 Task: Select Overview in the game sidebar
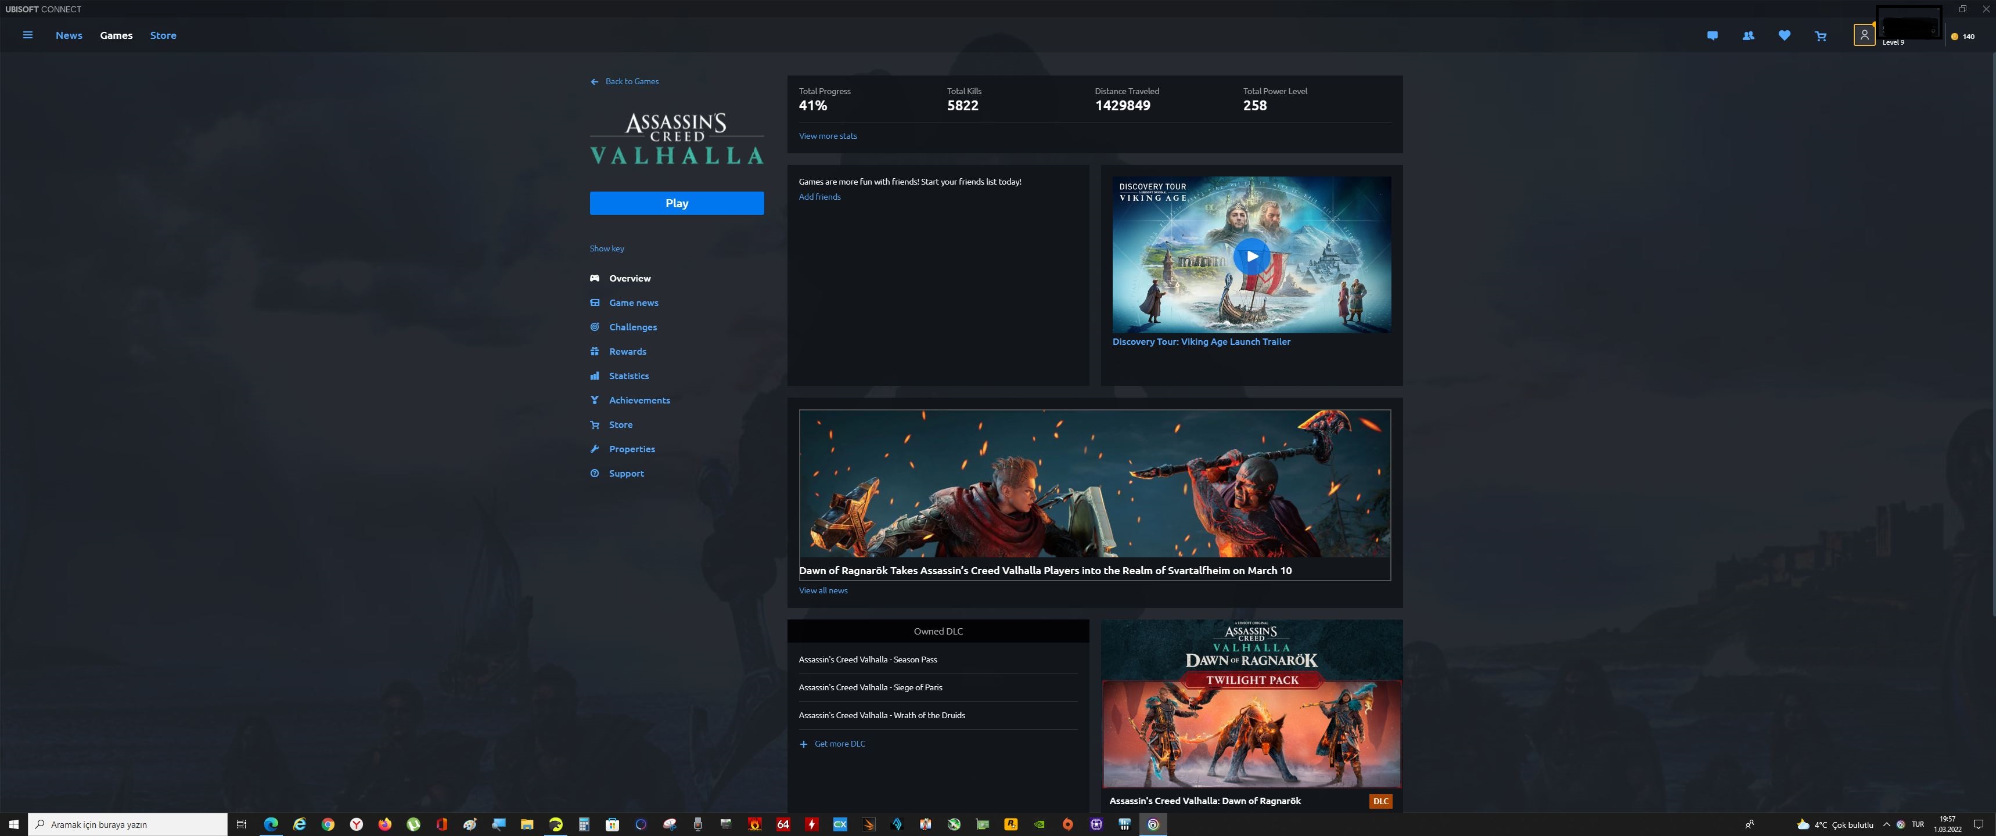[x=629, y=278]
